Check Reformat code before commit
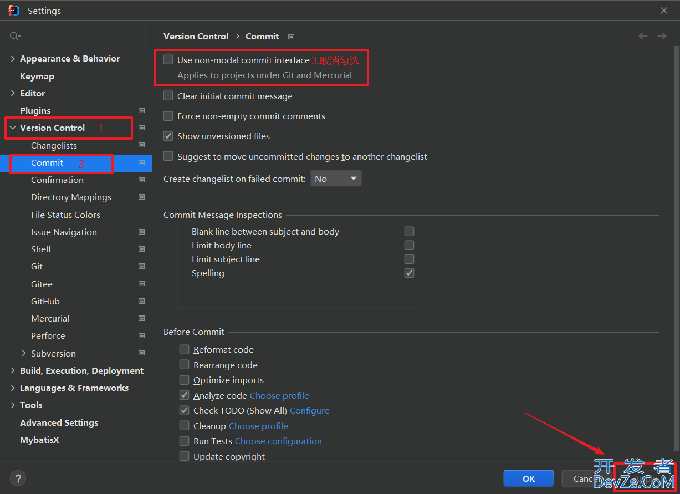 [184, 349]
